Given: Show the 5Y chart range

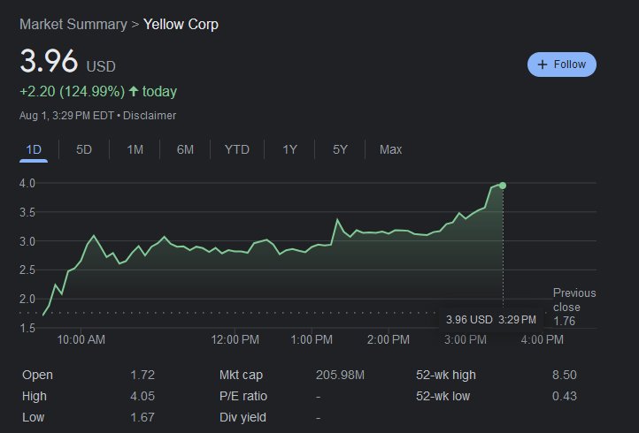Looking at the screenshot, I should pyautogui.click(x=340, y=149).
